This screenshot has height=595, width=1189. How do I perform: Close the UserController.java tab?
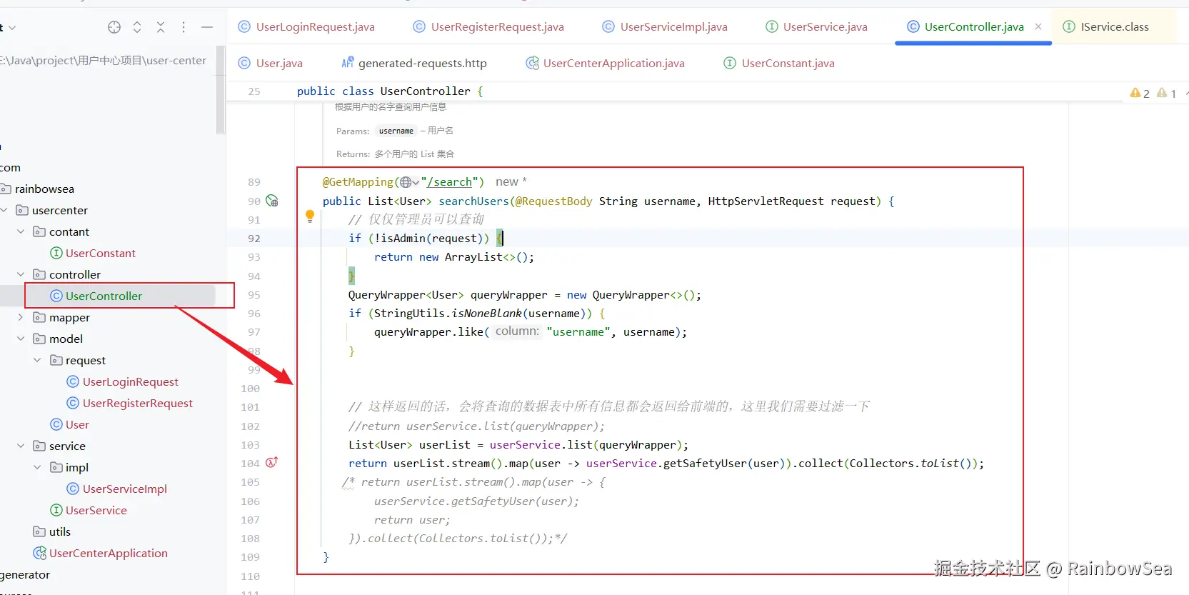pyautogui.click(x=1038, y=26)
